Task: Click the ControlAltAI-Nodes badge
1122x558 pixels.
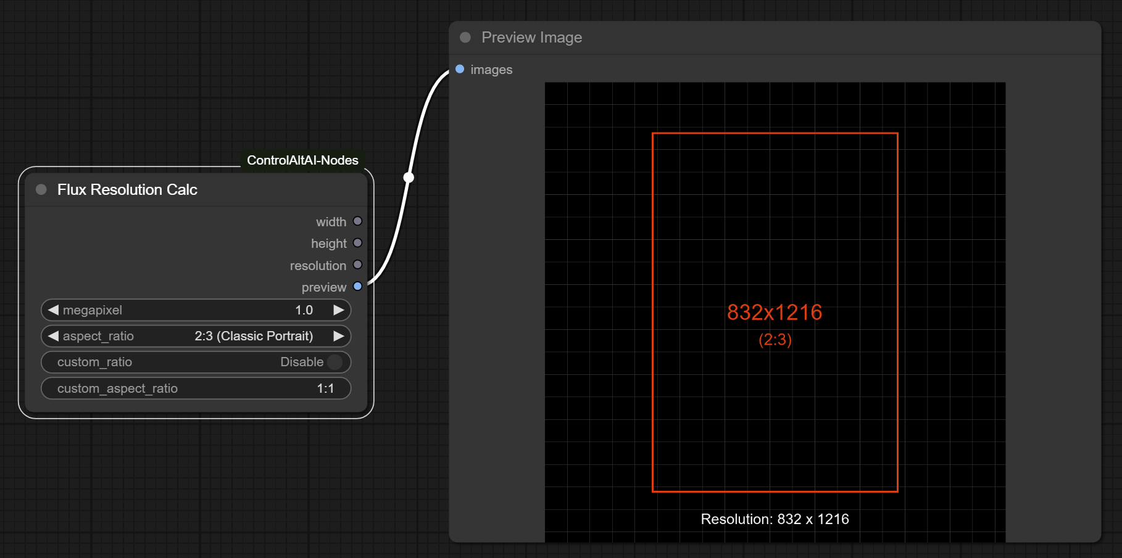Action: 302,160
